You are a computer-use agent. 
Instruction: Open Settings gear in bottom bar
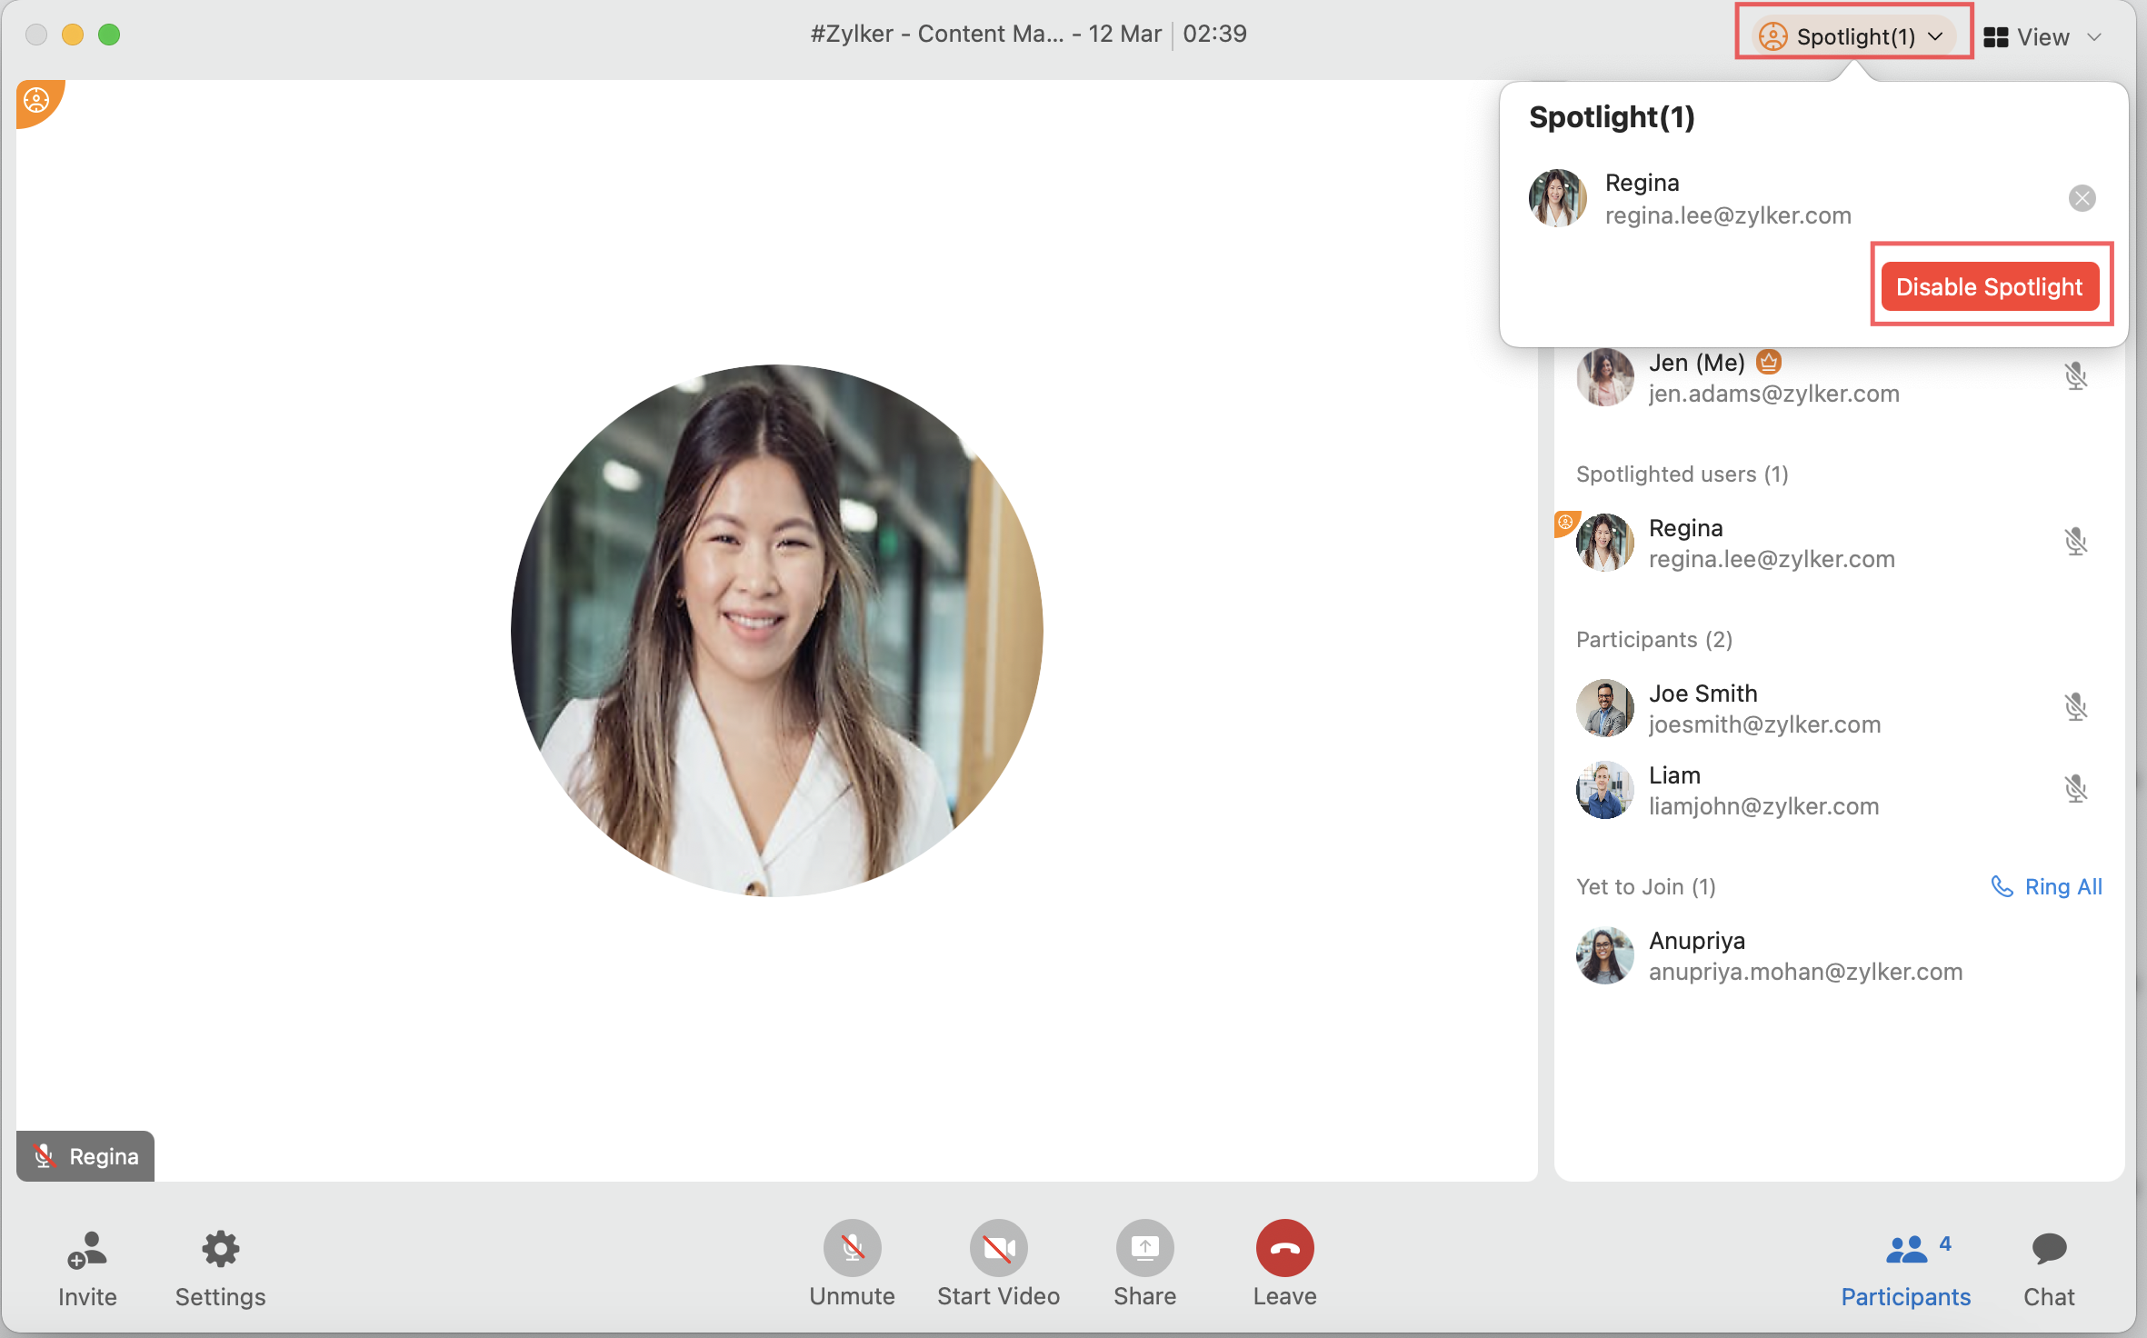coord(220,1251)
